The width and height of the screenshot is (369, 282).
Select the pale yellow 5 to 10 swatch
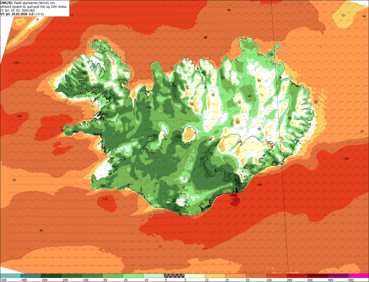(195, 275)
